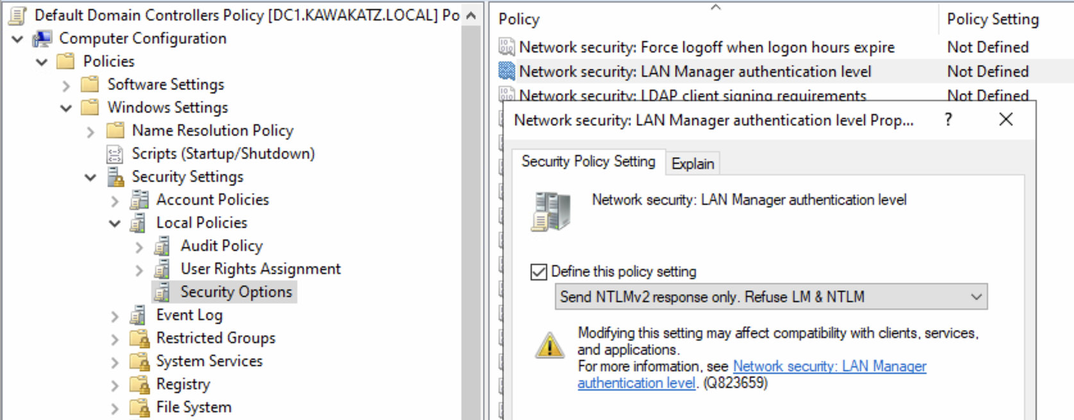Click the User Rights Assignment icon
The height and width of the screenshot is (420, 1074).
point(162,269)
